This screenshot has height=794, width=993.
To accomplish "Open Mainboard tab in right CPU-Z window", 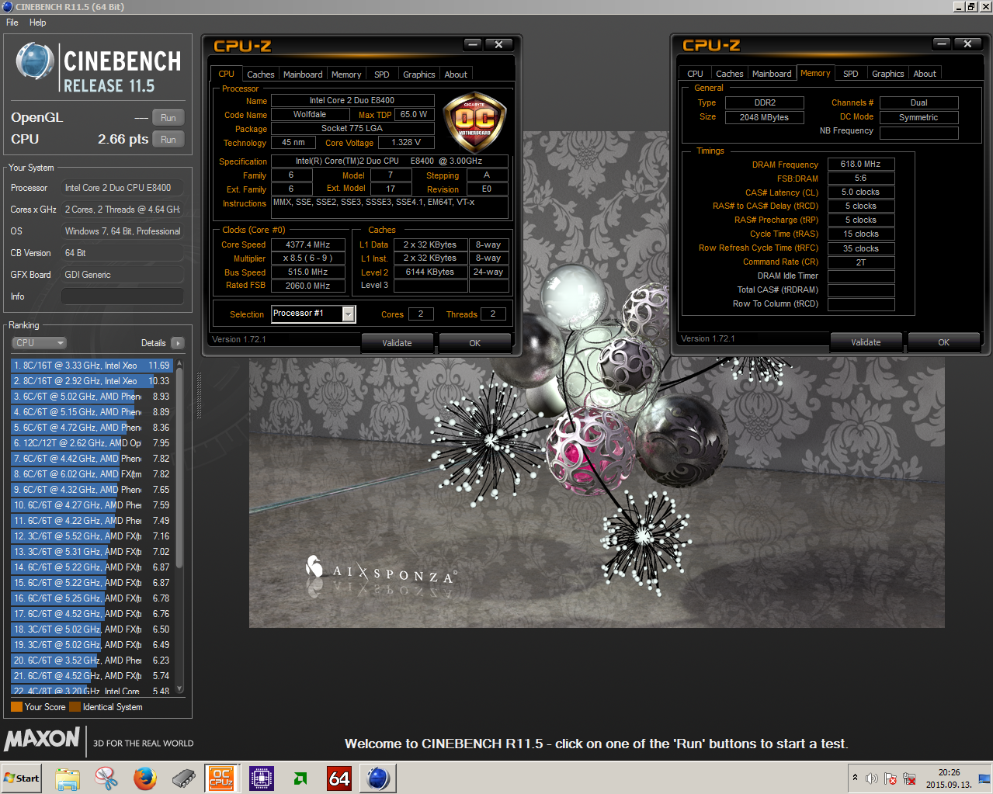I will (x=772, y=74).
